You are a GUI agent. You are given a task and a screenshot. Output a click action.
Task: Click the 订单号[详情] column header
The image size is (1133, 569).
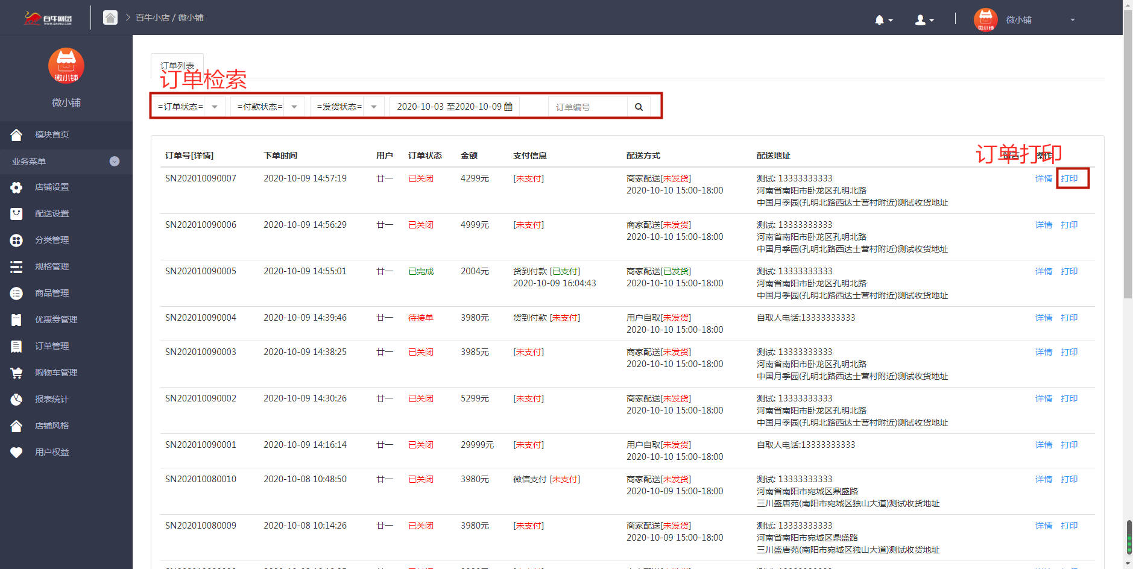(189, 156)
